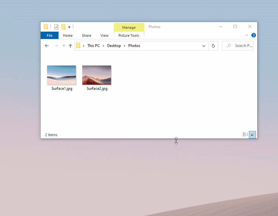Screen dimensions: 278x216
Task: Click Desktop in the breadcrumb path
Action: pyautogui.click(x=114, y=46)
